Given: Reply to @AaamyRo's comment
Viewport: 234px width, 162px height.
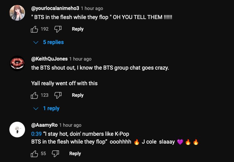Looking at the screenshot, I should 75,154.
